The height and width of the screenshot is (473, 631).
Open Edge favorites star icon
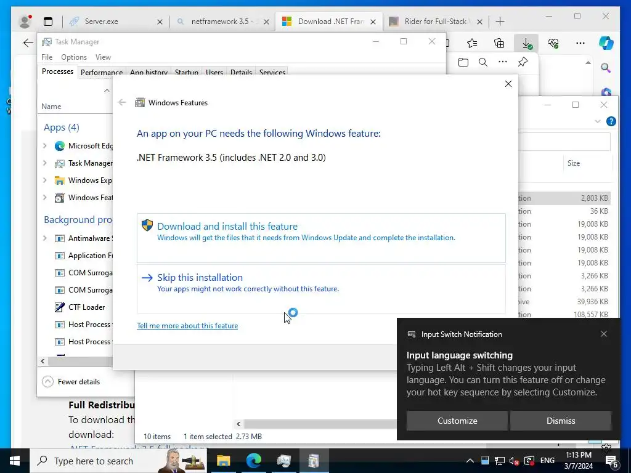(472, 43)
